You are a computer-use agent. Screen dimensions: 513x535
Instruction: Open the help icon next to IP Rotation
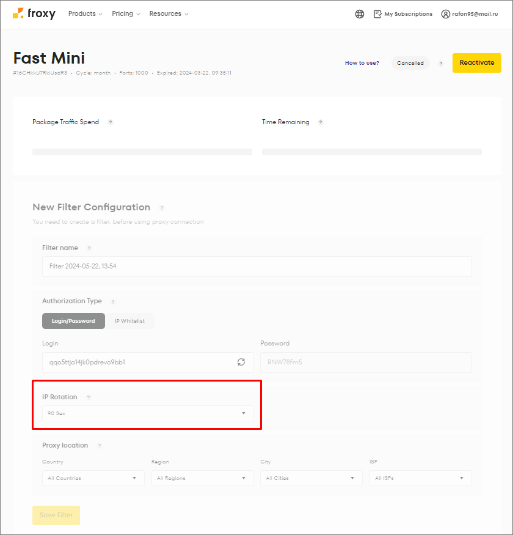(x=87, y=397)
